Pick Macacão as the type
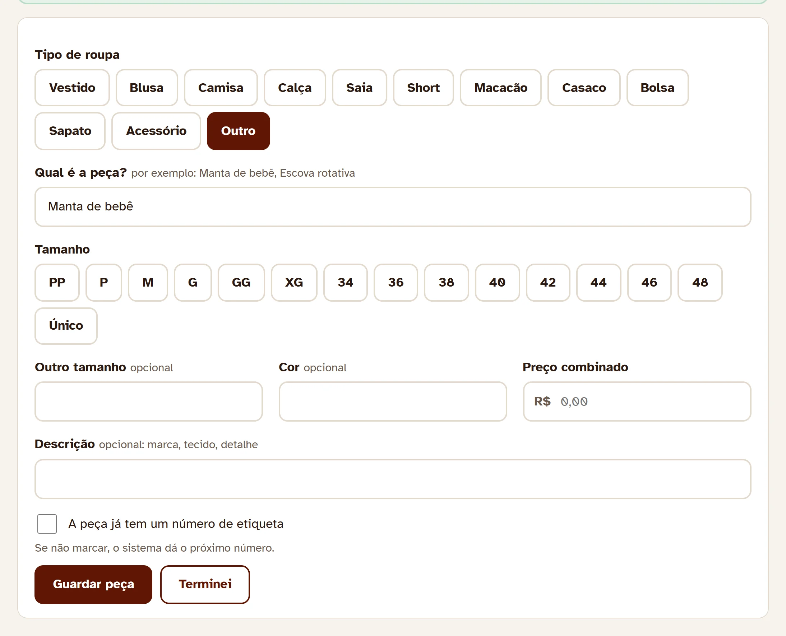The height and width of the screenshot is (636, 786). point(500,88)
